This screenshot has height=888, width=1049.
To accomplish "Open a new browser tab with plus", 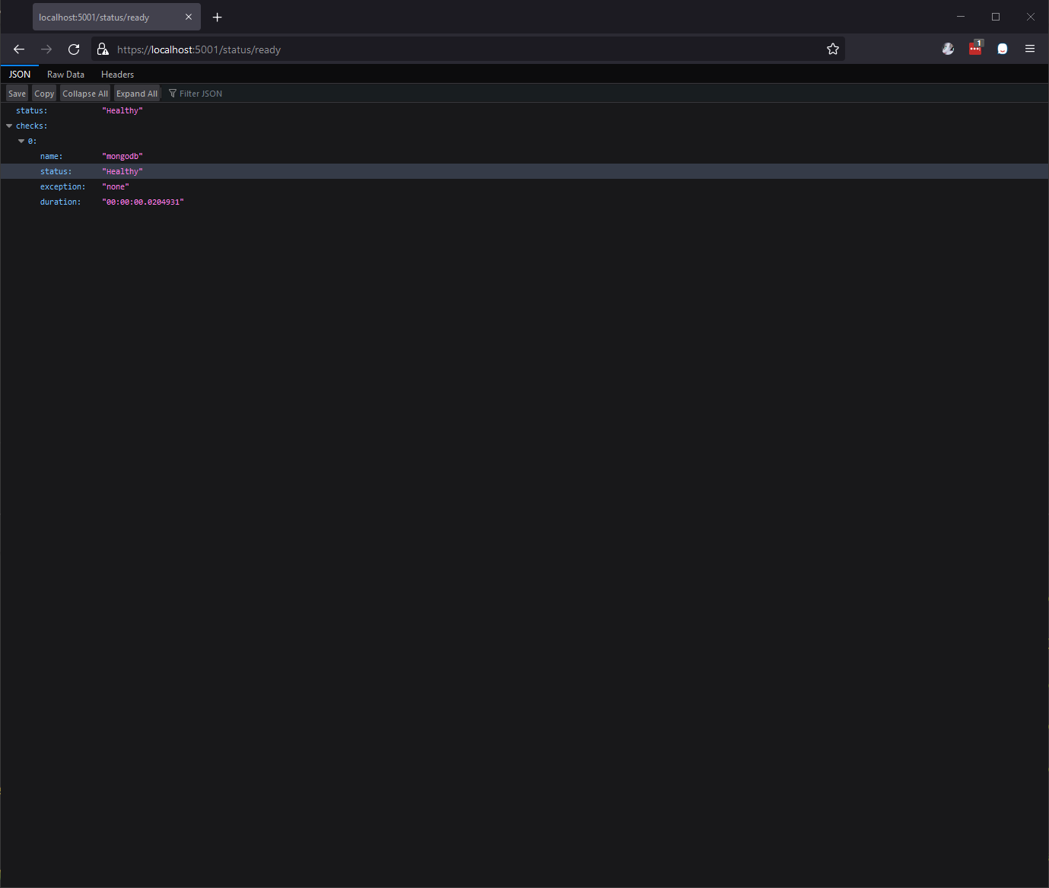I will [217, 17].
